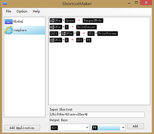Click the Output Keys label
This screenshot has width=154, height=134.
(59, 120)
